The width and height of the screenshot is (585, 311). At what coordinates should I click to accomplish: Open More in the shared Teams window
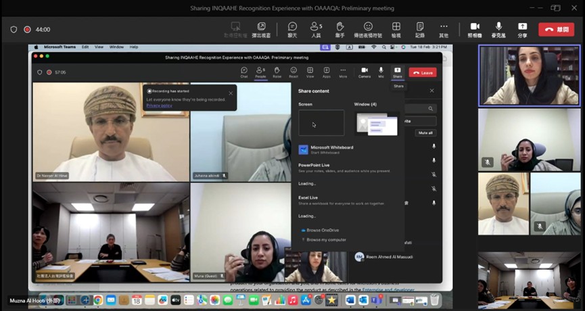(x=343, y=72)
